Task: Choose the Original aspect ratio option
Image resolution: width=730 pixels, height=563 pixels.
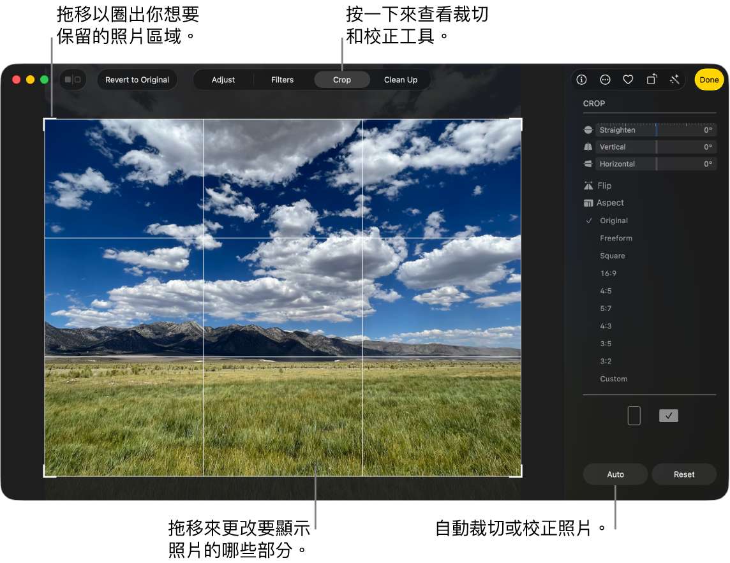Action: tap(614, 221)
